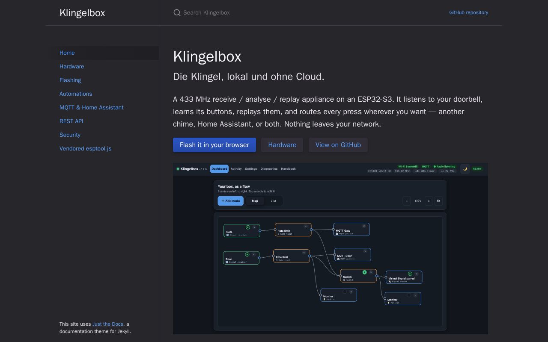548x342 pixels.
Task: Click the Add node button in the preview
Action: click(x=230, y=201)
